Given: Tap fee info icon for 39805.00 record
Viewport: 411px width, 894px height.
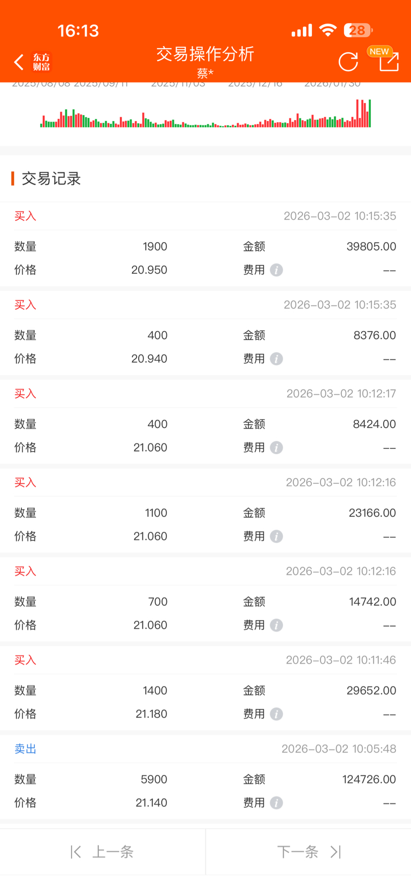Looking at the screenshot, I should point(276,270).
